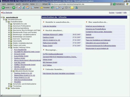Open the Ansicht menu

[18, 4]
